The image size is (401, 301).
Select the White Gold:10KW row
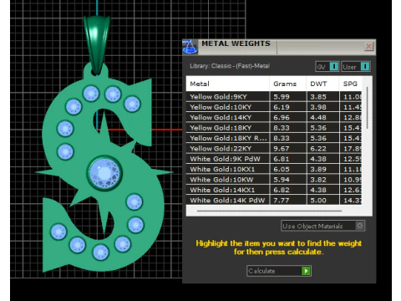274,180
